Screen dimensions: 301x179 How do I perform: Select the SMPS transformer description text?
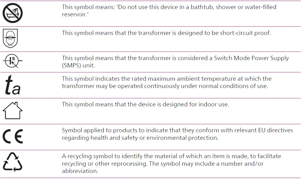click(175, 62)
